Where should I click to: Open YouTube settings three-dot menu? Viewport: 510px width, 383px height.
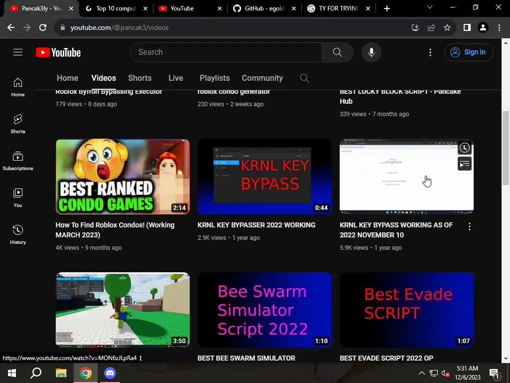point(430,52)
